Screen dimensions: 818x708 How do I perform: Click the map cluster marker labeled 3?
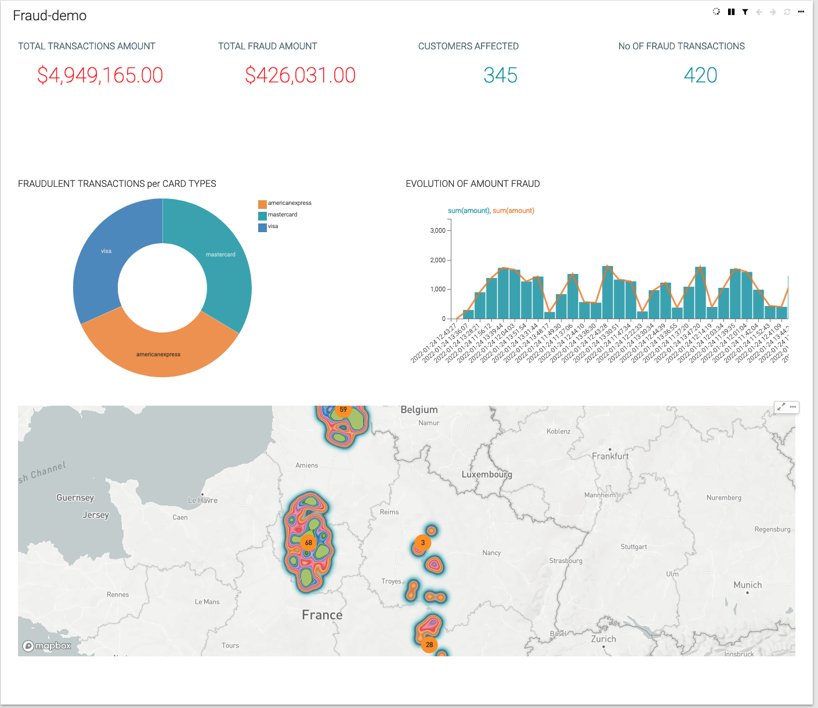pyautogui.click(x=423, y=543)
